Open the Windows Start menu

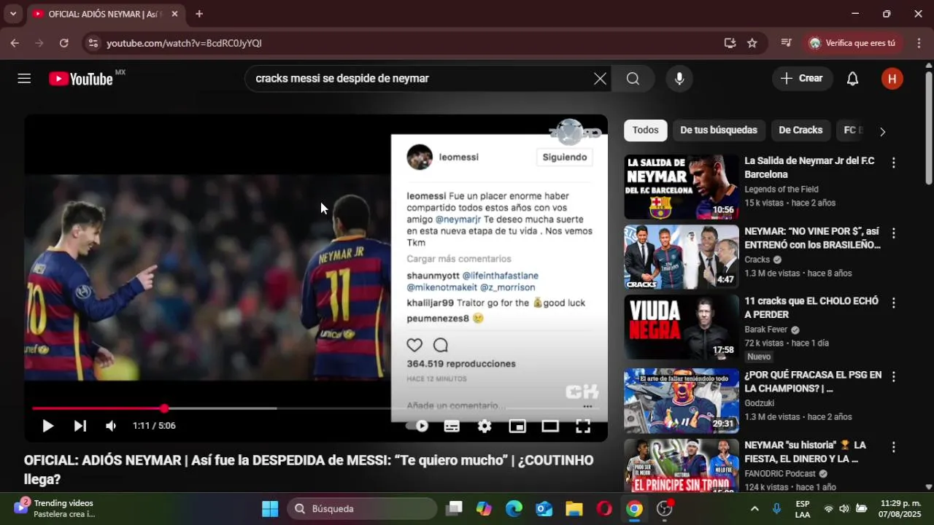[270, 509]
